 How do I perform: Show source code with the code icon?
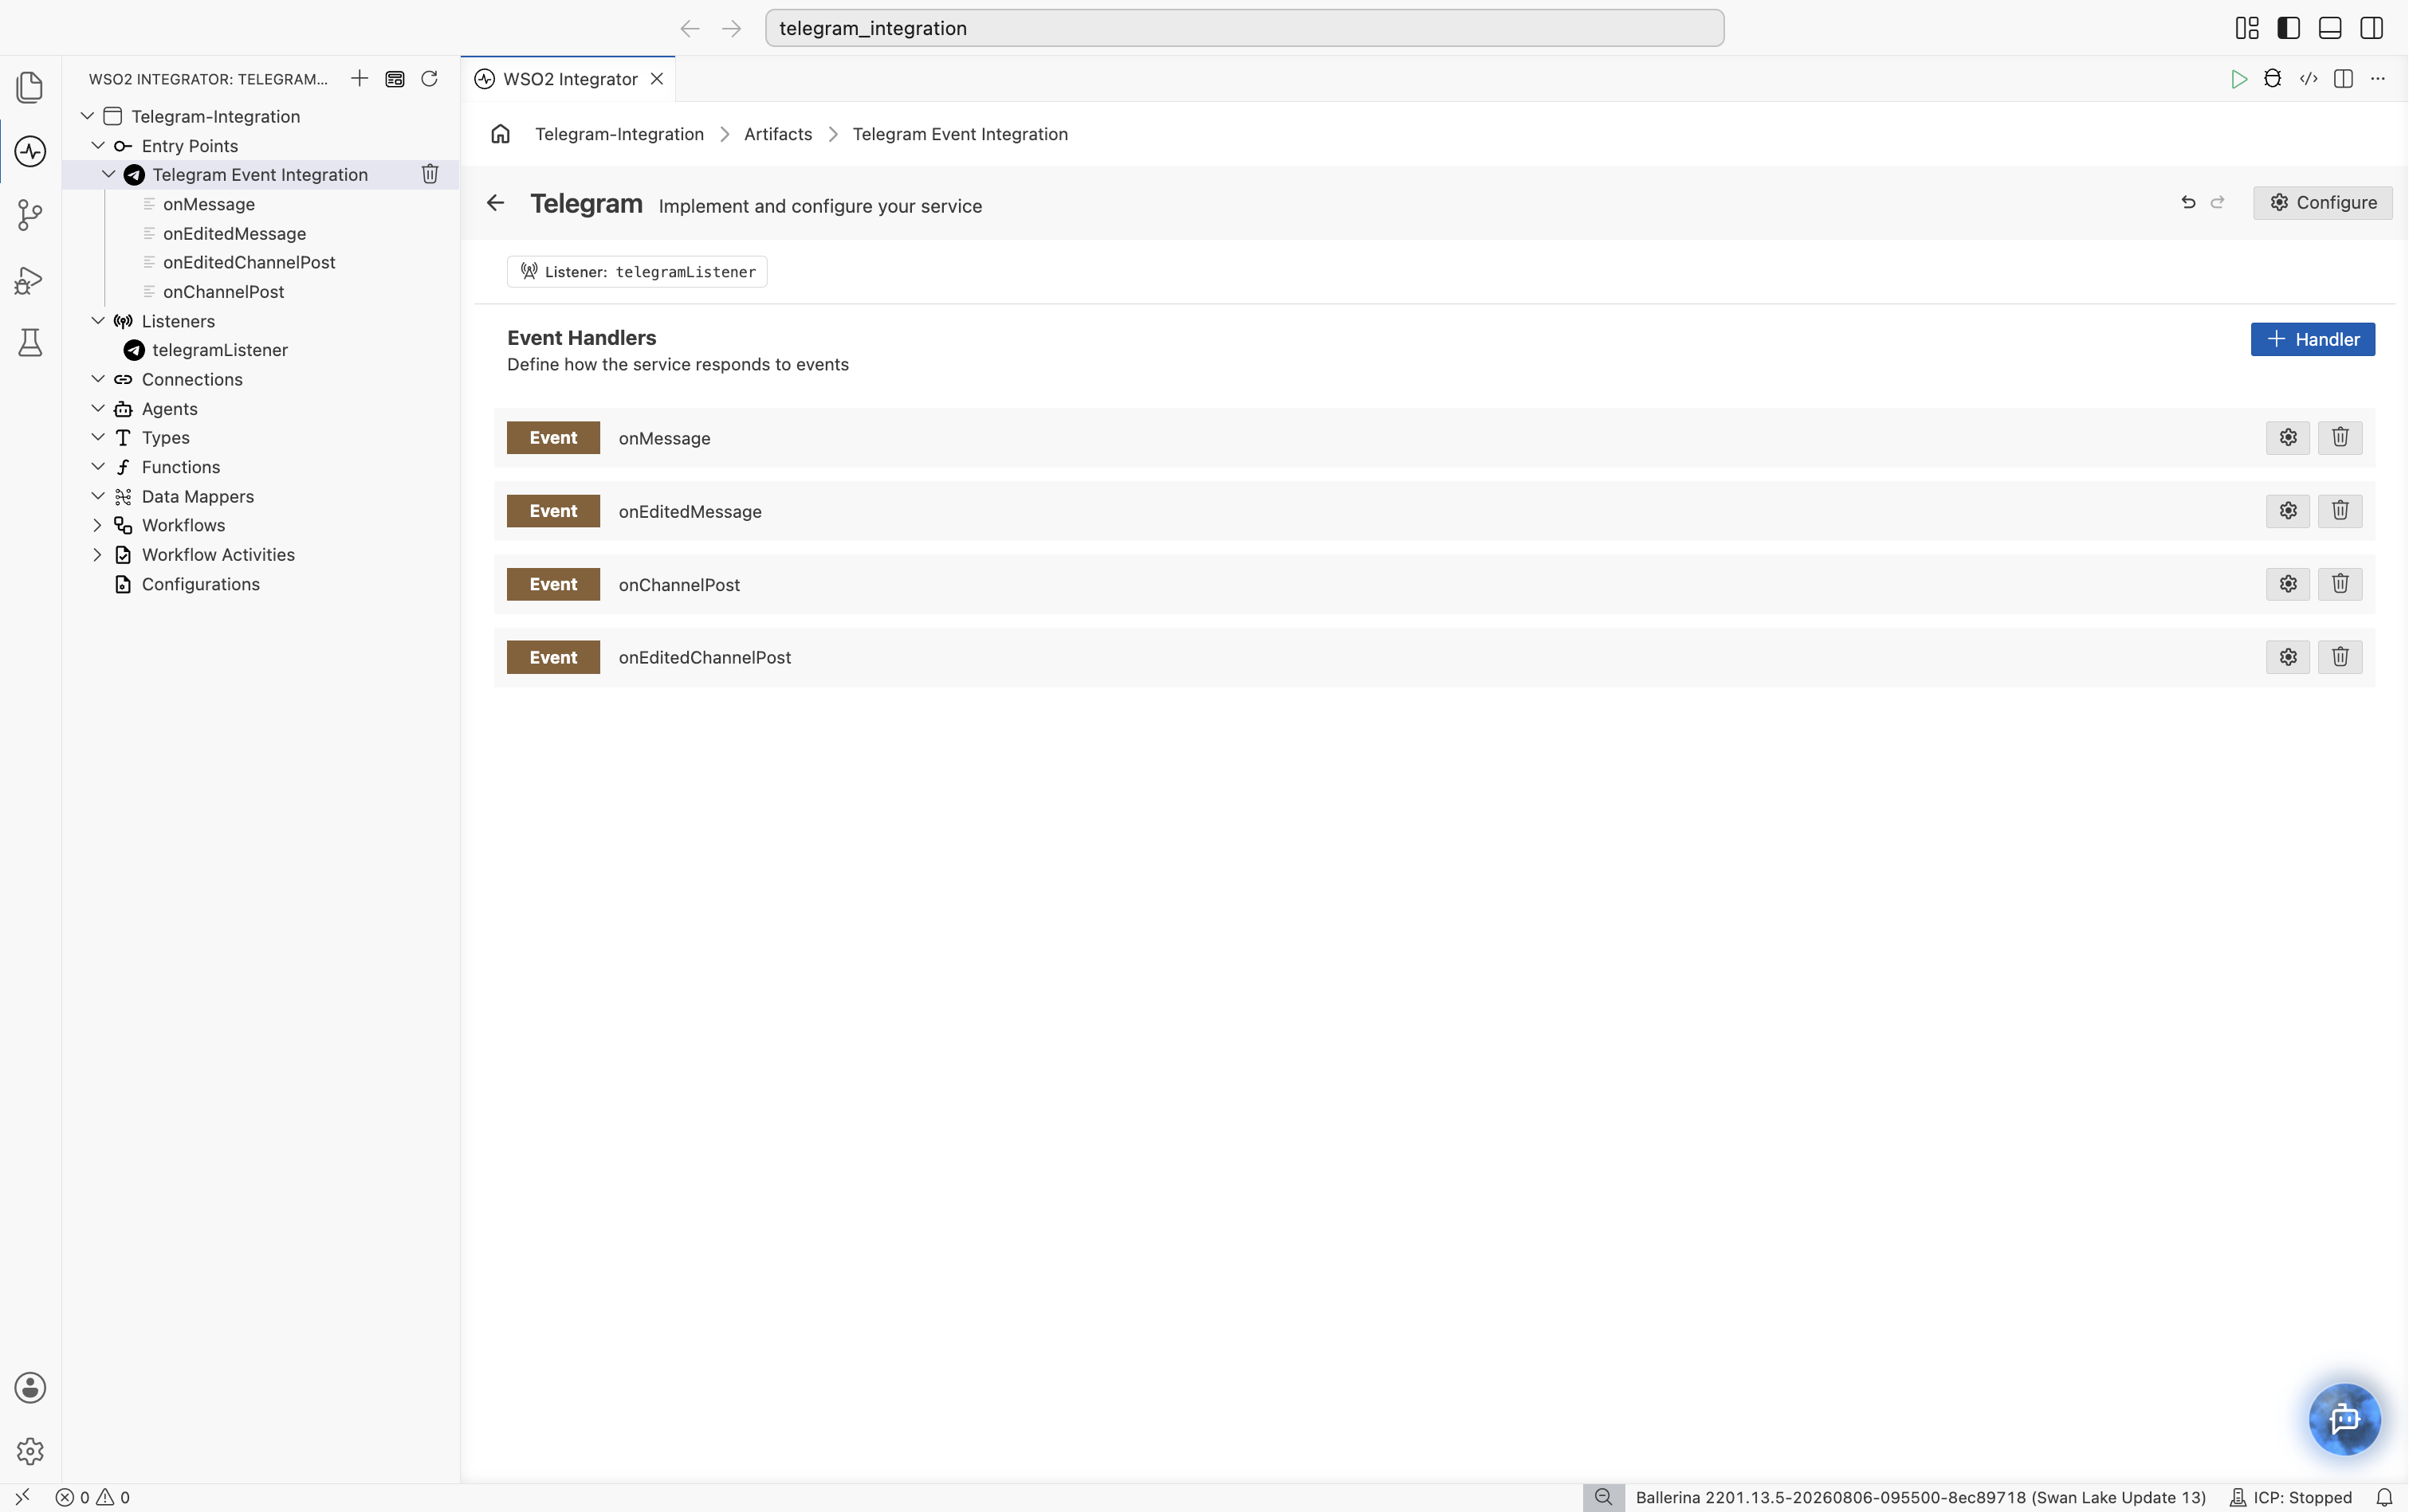(2309, 79)
